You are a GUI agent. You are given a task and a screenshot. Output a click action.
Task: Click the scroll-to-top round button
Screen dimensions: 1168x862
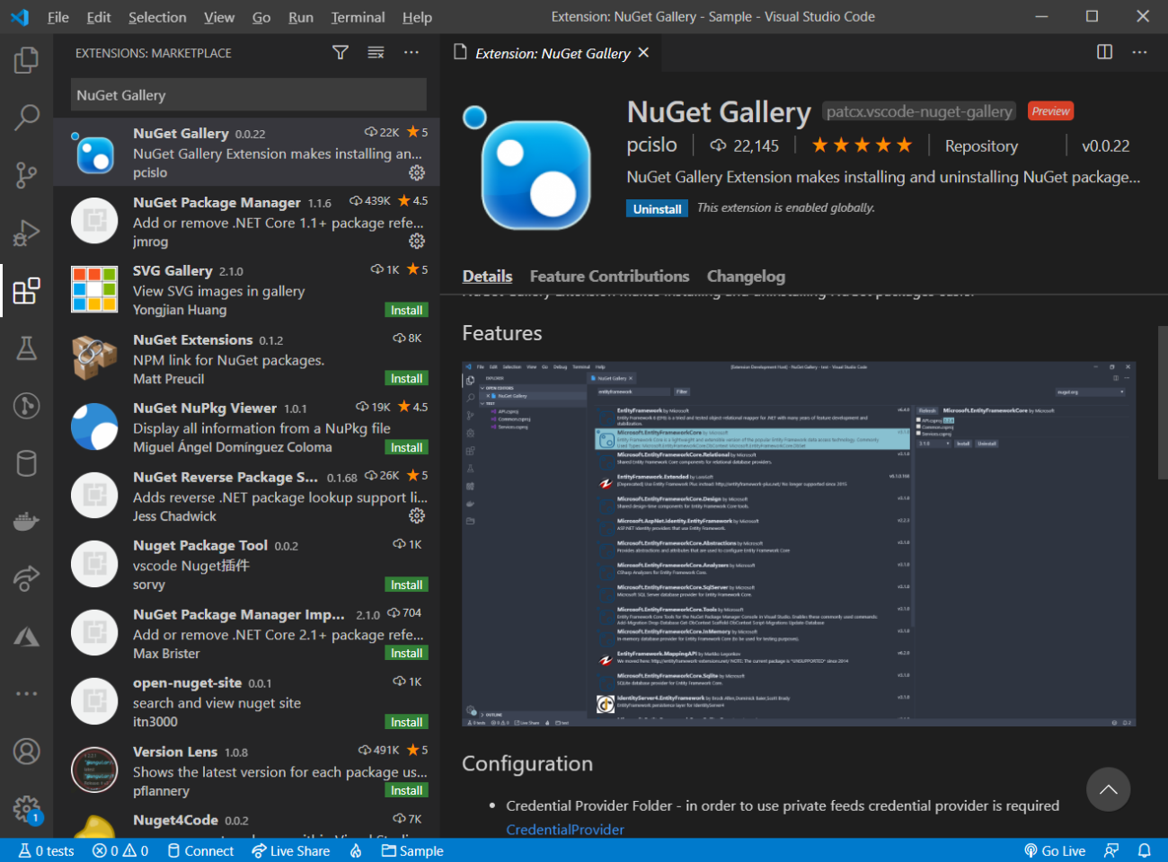coord(1108,789)
